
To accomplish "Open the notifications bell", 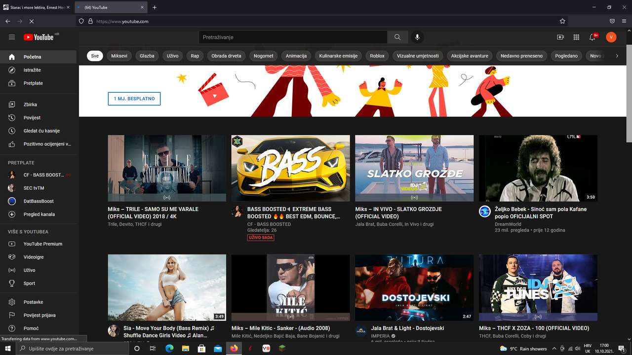I will tap(592, 37).
